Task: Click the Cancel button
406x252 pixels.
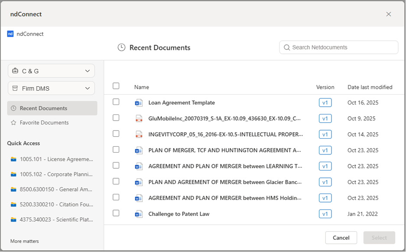Action: pyautogui.click(x=341, y=238)
